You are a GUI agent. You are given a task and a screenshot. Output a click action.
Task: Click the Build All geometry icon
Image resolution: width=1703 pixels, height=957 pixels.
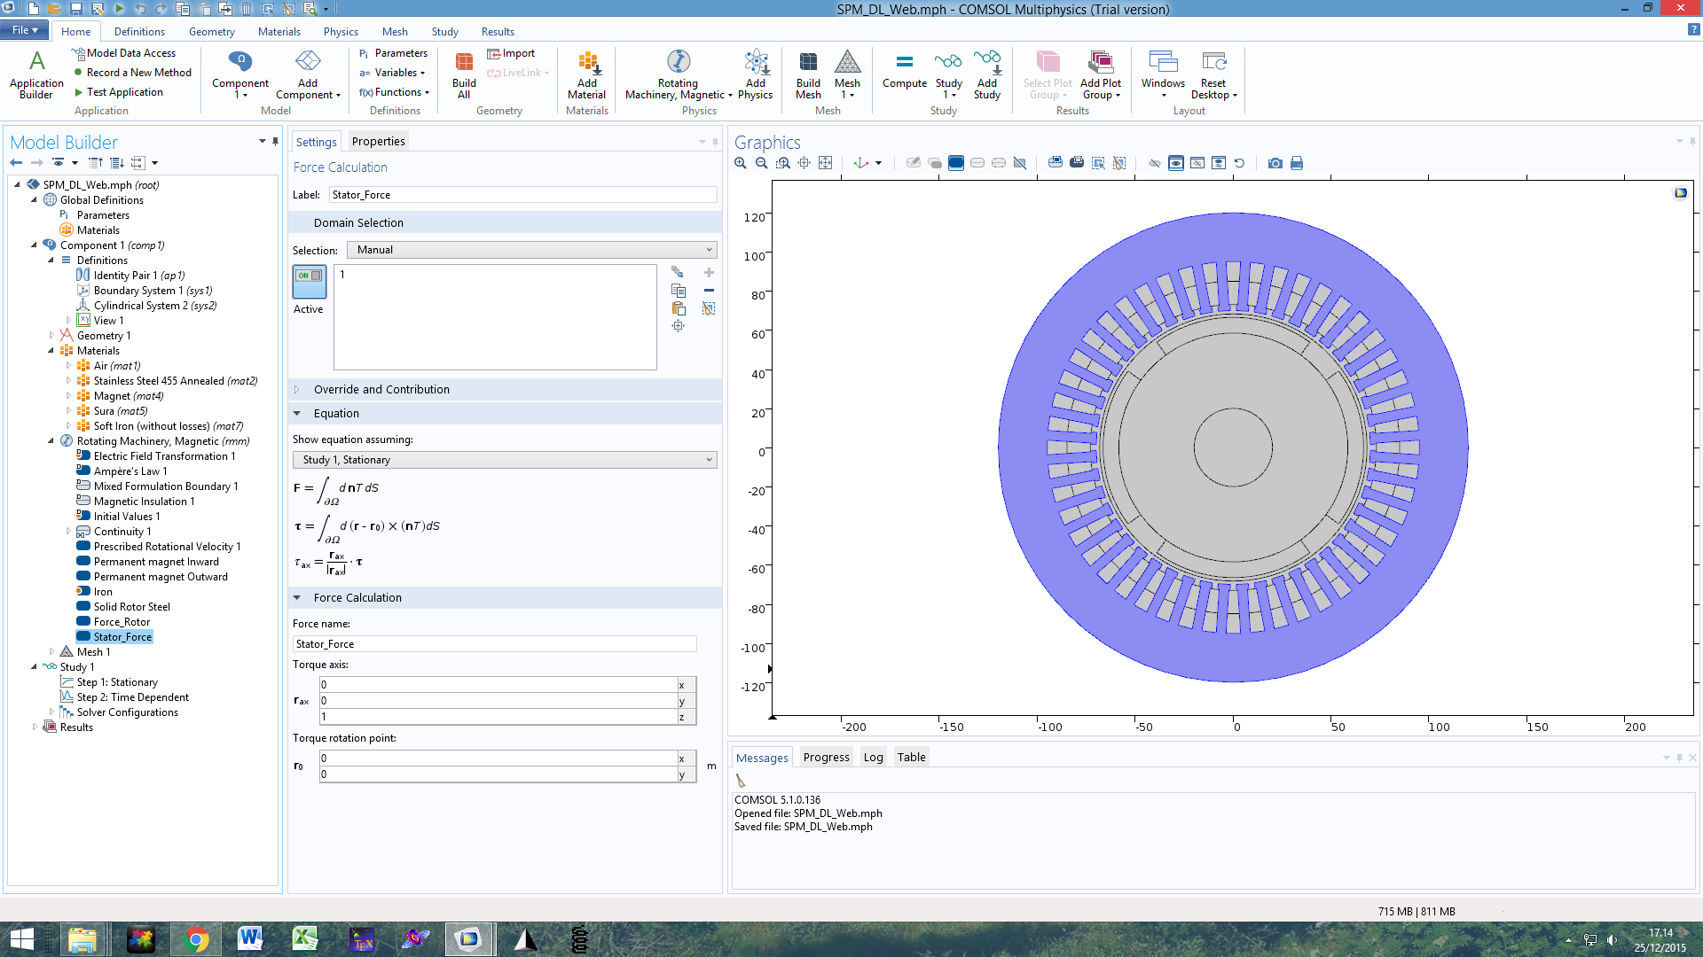[464, 74]
